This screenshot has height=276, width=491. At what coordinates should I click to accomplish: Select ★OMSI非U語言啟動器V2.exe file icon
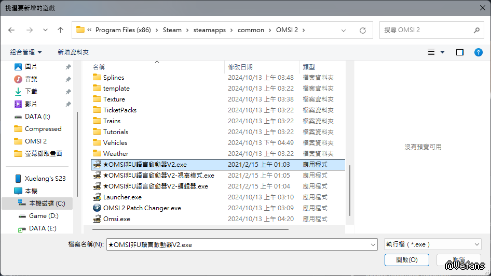[97, 165]
